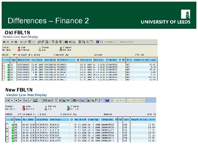
Task: Click Selections button in New FBL1N toolbar
Action: (118, 100)
